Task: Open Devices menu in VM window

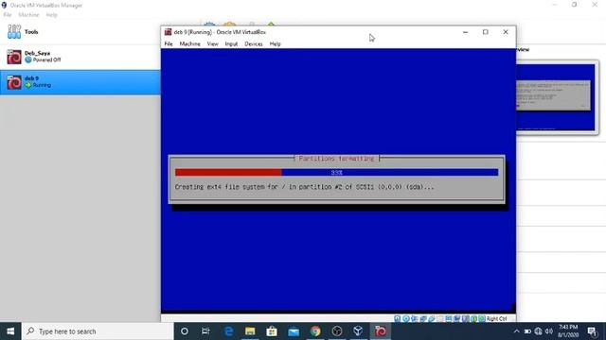Action: (254, 44)
